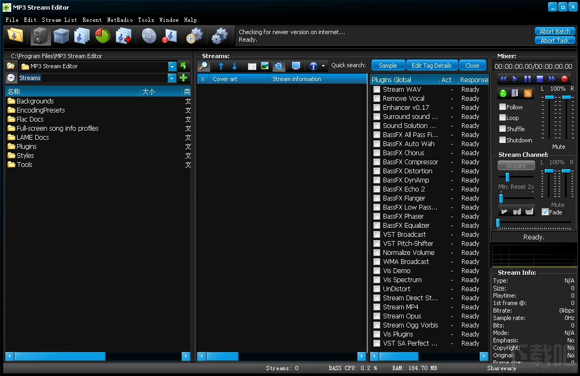
Task: Uncheck the Fade checkbox
Action: tap(545, 212)
